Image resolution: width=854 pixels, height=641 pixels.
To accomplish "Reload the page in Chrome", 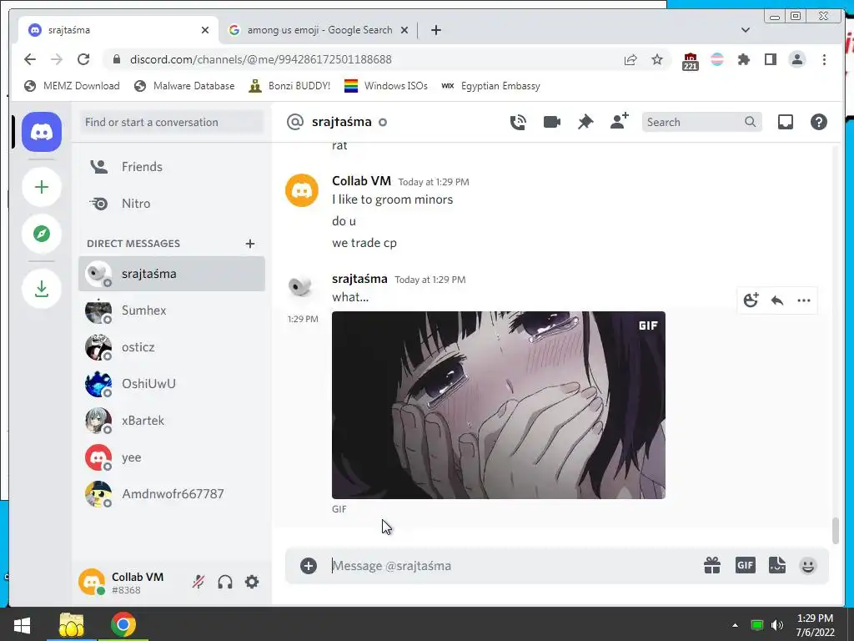I will (83, 59).
